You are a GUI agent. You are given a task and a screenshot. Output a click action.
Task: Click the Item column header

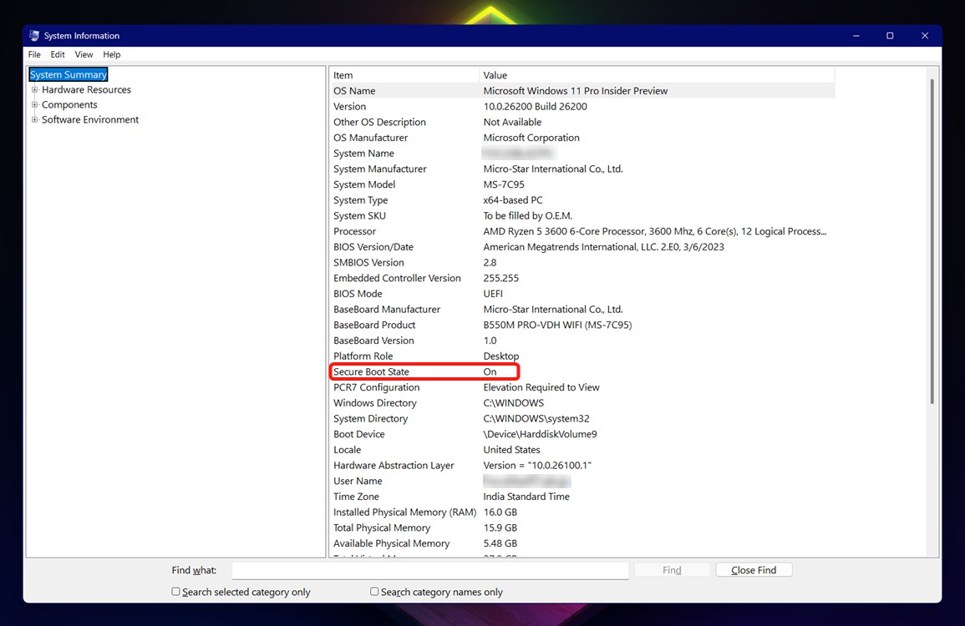343,74
